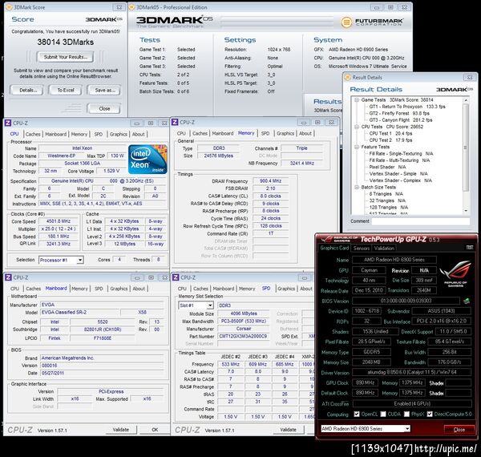Click the Bus Speed value 180.1 MHz

tap(59, 237)
